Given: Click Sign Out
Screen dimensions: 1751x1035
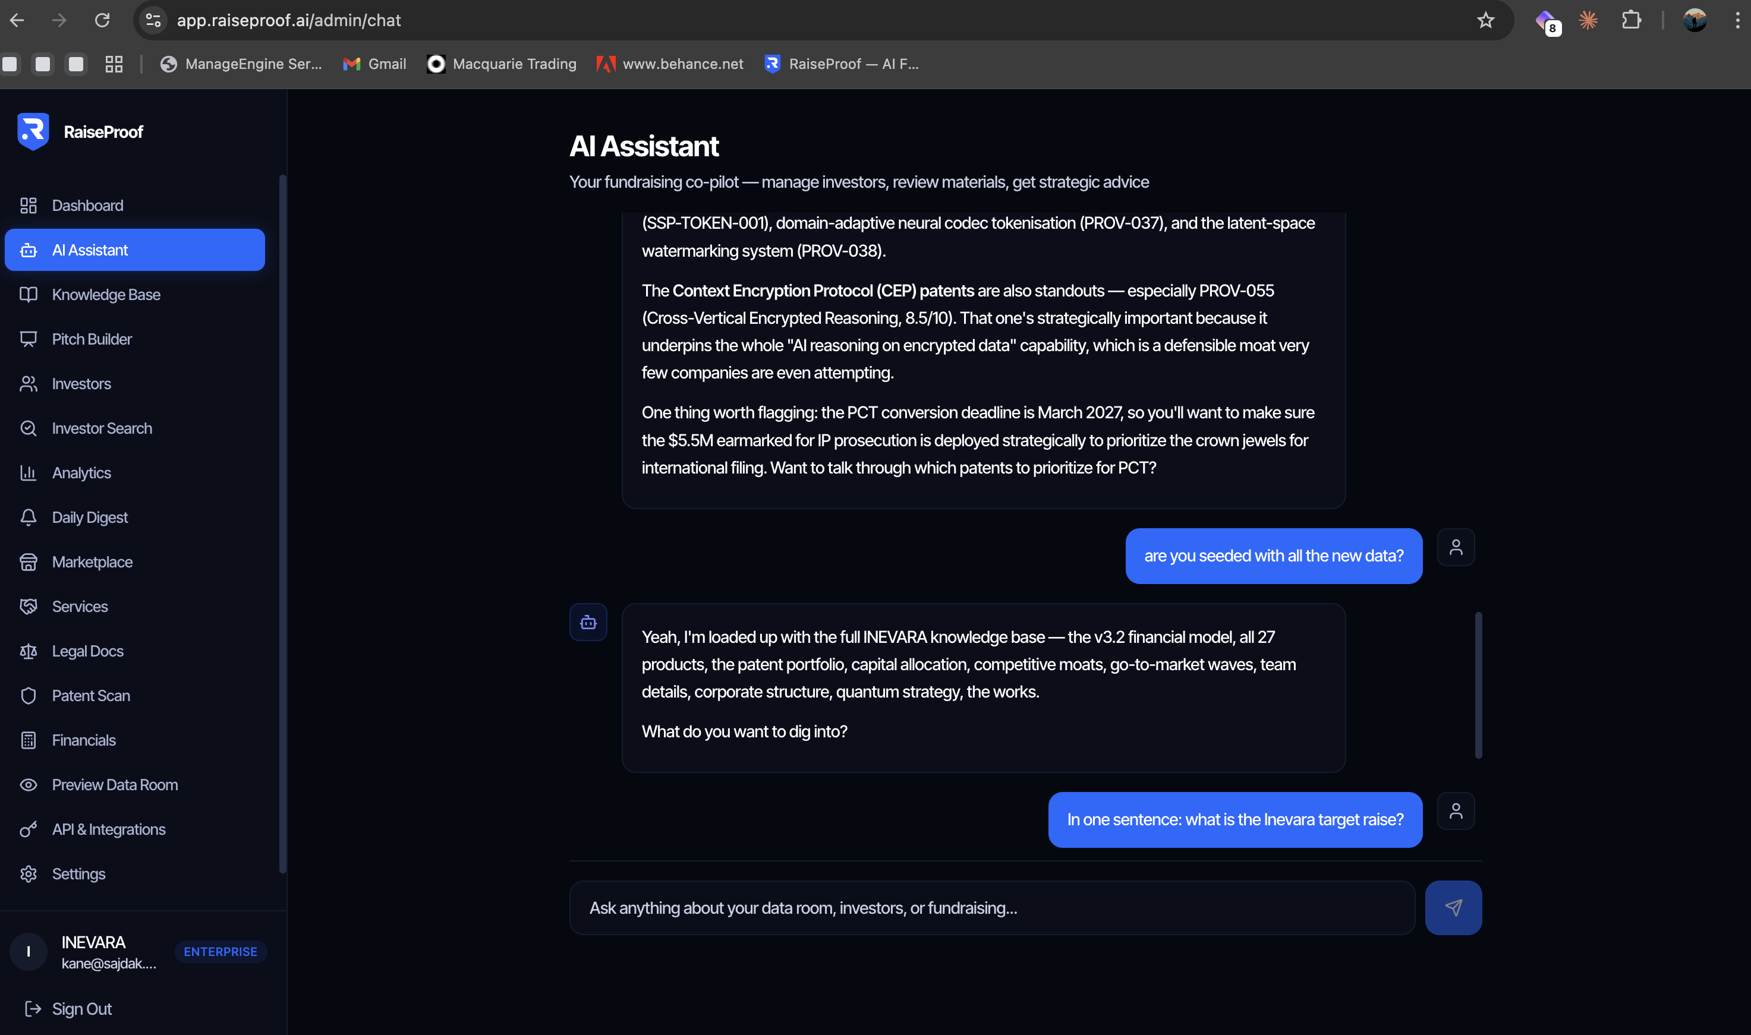Looking at the screenshot, I should click(x=81, y=1008).
